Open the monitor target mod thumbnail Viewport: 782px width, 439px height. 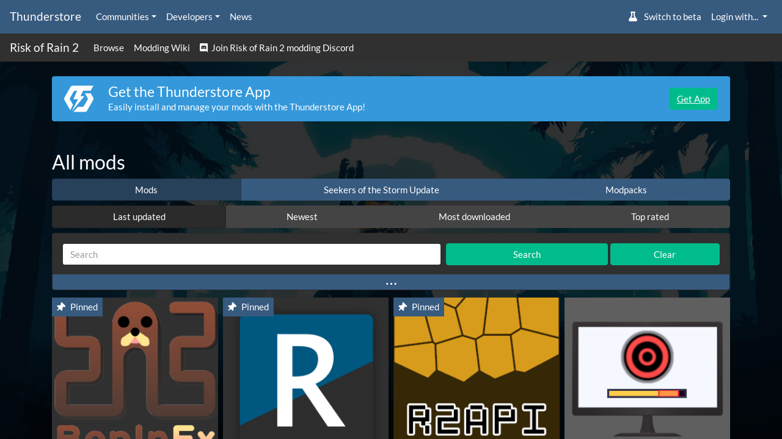647,368
